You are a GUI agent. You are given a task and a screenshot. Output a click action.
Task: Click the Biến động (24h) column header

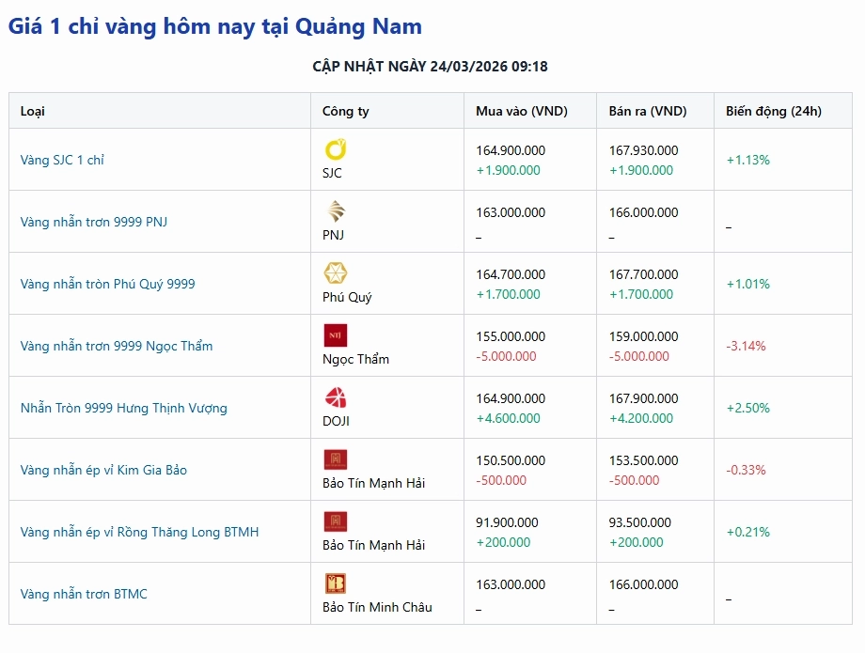tap(771, 111)
